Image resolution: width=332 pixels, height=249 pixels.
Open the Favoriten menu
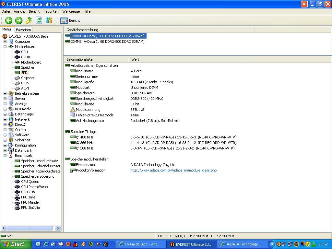pos(51,11)
